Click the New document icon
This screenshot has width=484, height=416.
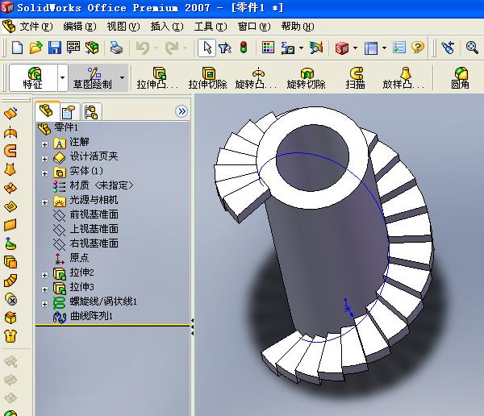coord(17,48)
